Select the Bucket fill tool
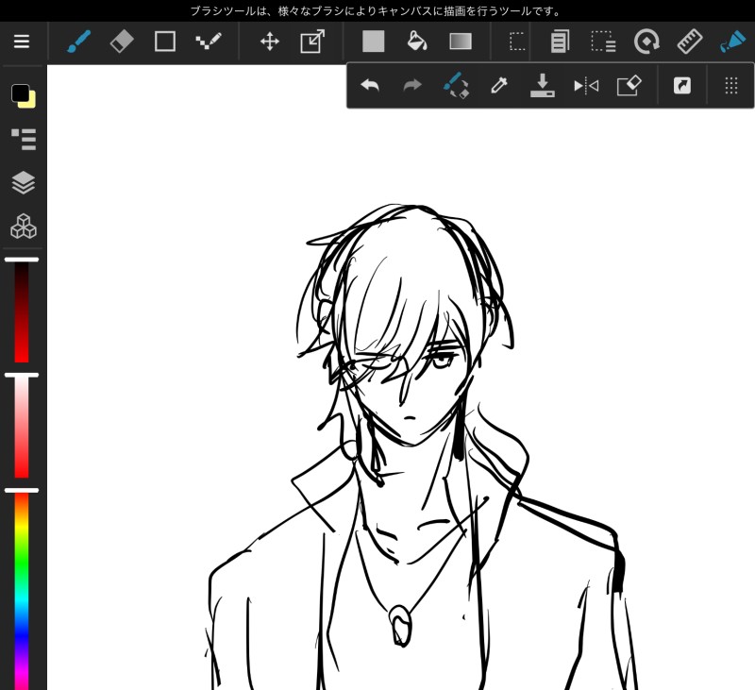The image size is (755, 690). [x=417, y=42]
